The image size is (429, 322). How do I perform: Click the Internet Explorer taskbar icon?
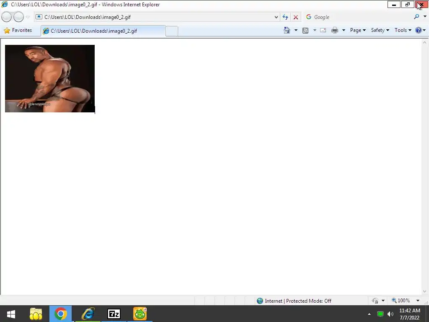(x=88, y=314)
